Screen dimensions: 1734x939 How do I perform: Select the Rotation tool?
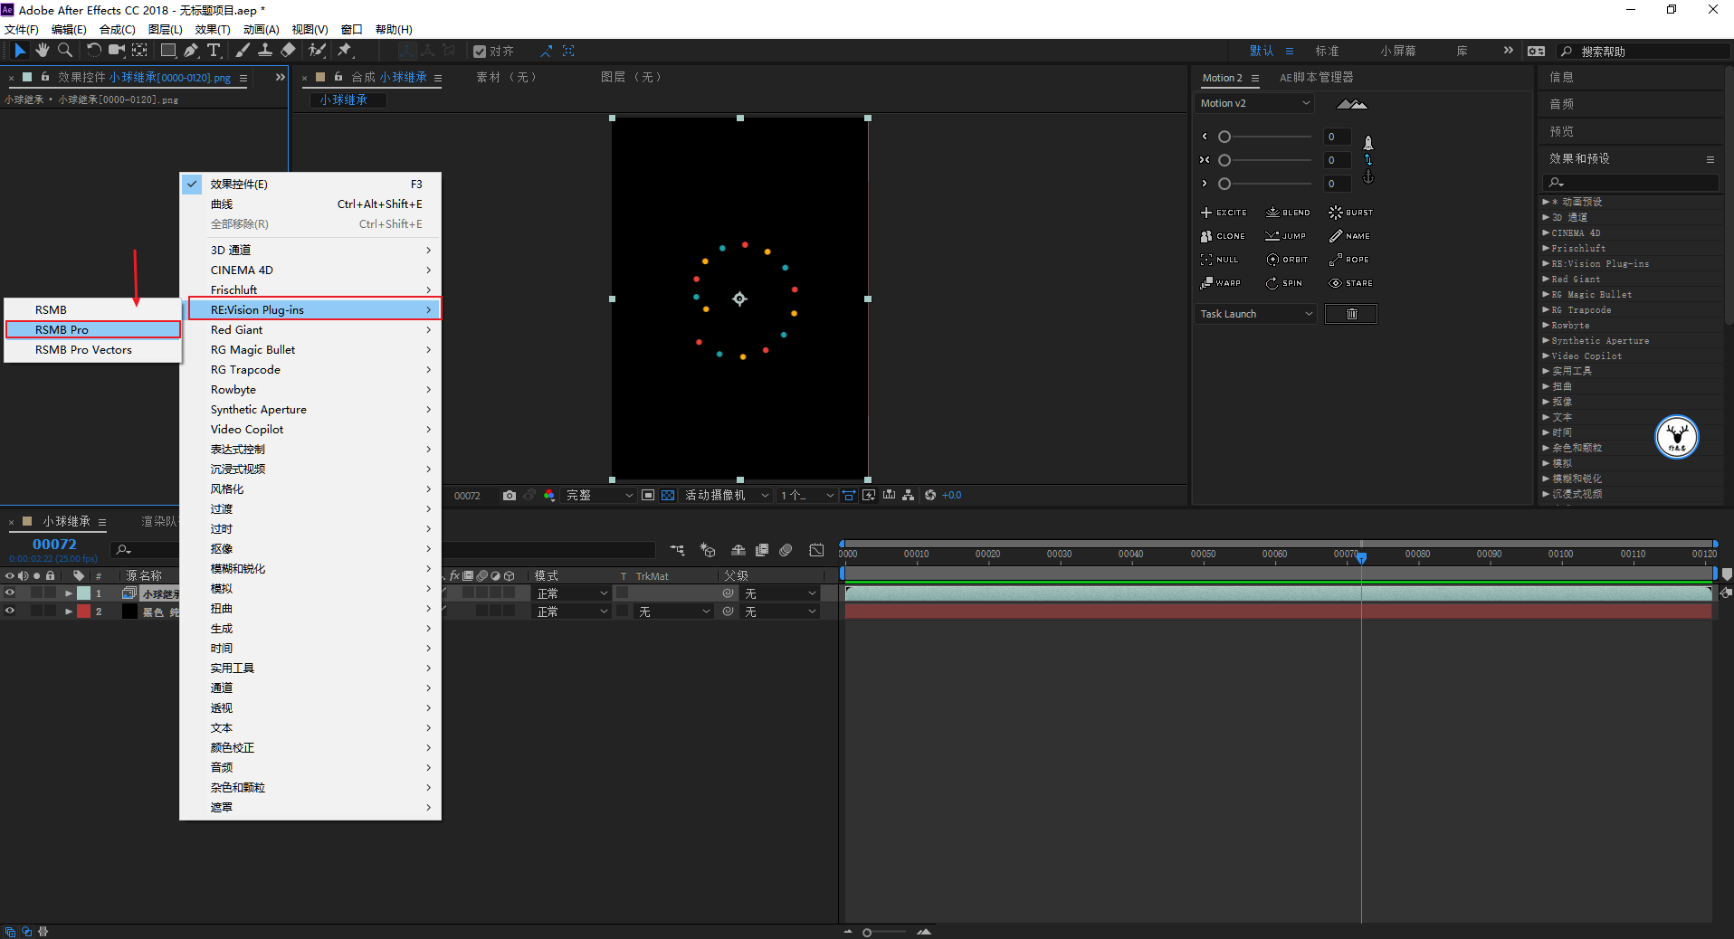click(93, 51)
